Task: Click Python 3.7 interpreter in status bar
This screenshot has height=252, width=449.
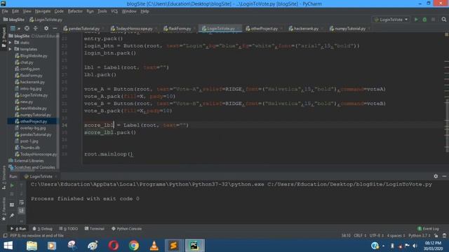Action: 420,235
